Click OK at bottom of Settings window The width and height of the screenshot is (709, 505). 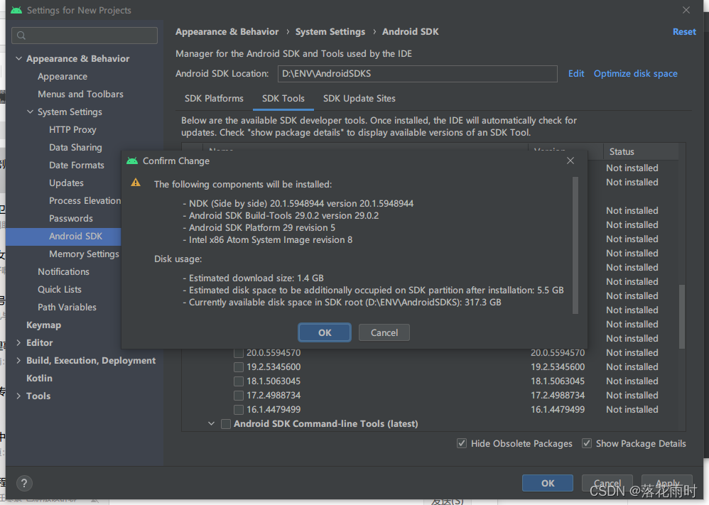(548, 483)
